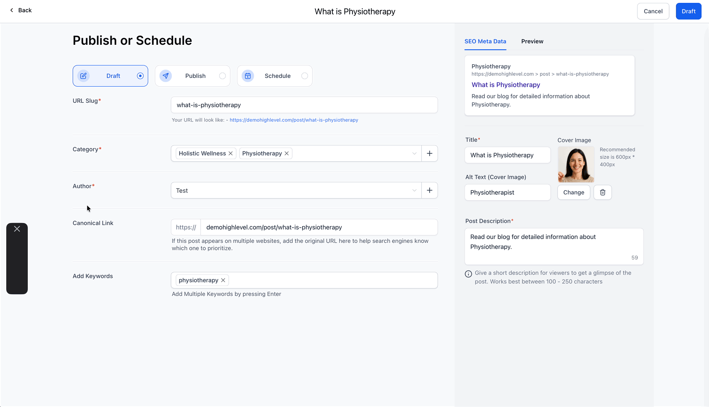Remove the Physiotherapy category tag
Viewport: 709px width, 407px height.
click(287, 153)
